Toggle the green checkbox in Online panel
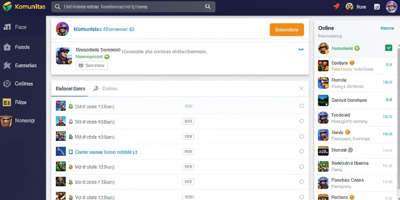The image size is (400, 200). pyautogui.click(x=389, y=48)
